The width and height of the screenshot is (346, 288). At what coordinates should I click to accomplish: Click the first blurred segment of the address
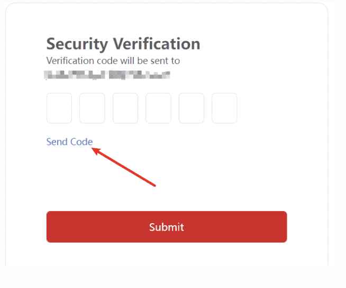coord(74,75)
